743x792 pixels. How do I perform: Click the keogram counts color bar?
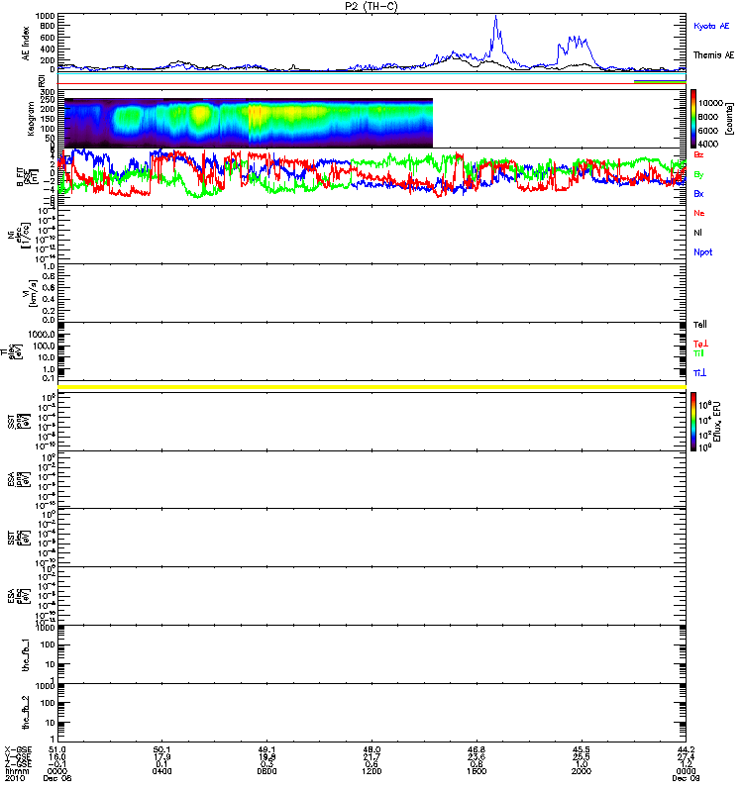693,119
